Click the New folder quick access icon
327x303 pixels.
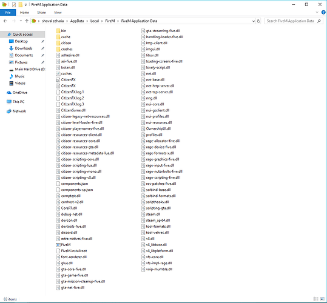pyautogui.click(x=20, y=5)
